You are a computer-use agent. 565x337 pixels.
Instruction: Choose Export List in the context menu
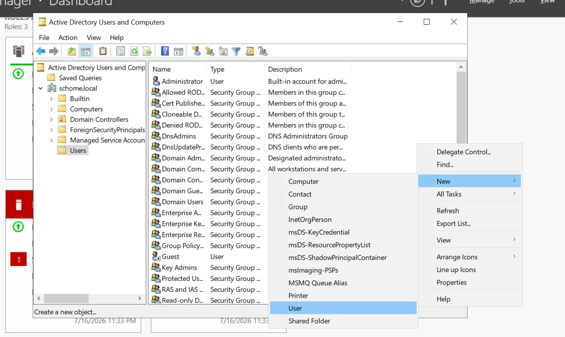(470, 224)
